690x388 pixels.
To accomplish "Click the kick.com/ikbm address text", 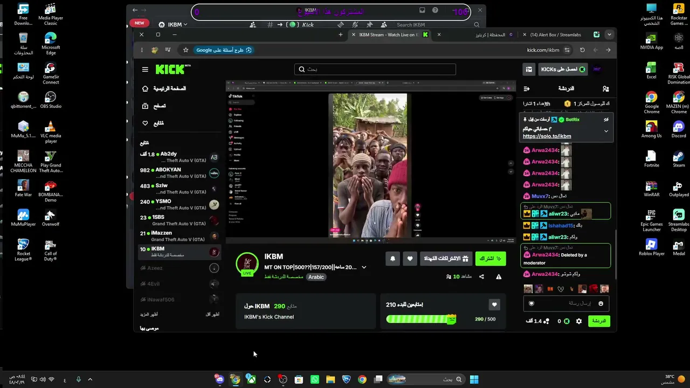I will click(543, 50).
